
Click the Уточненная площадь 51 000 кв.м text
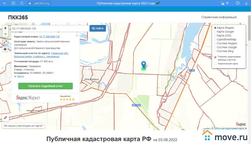coord(34,62)
